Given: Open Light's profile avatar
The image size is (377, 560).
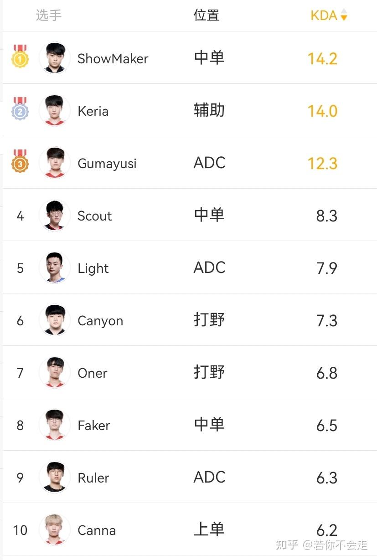Looking at the screenshot, I should coord(55,267).
